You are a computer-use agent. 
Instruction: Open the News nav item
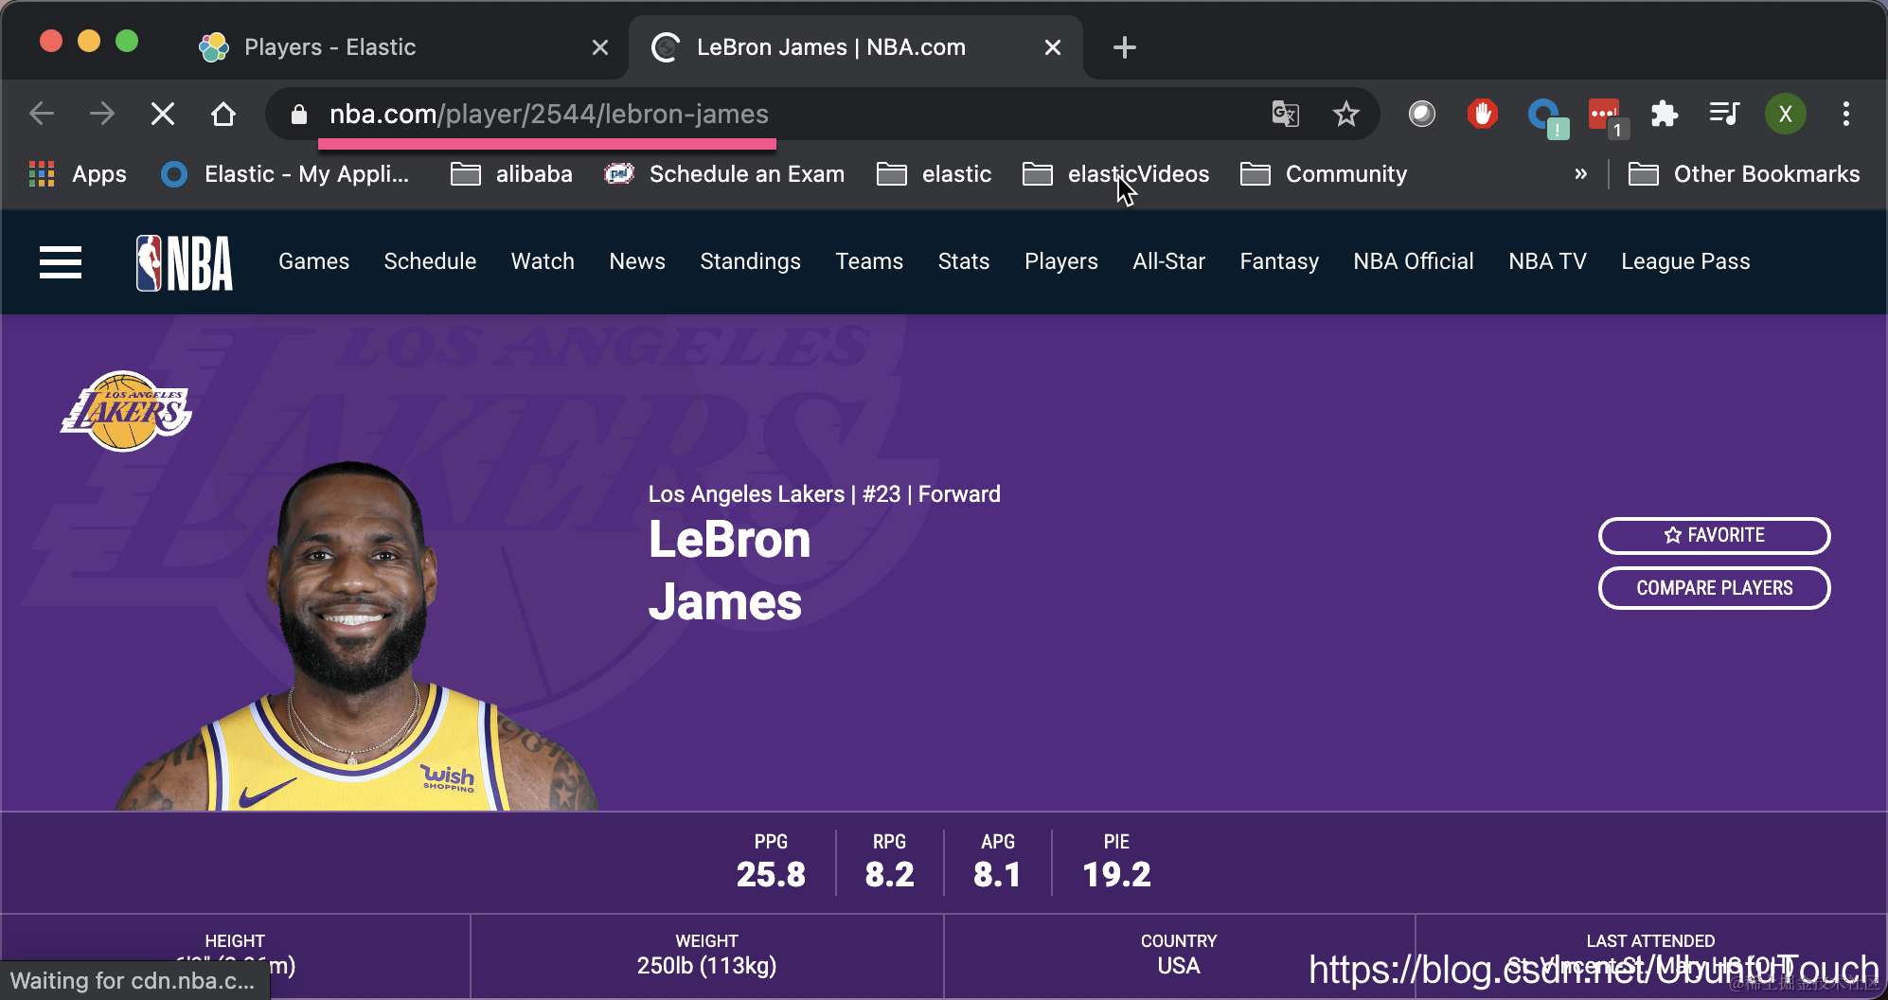637,261
